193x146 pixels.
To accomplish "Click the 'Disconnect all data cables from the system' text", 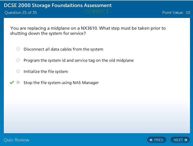I will coord(63,49).
